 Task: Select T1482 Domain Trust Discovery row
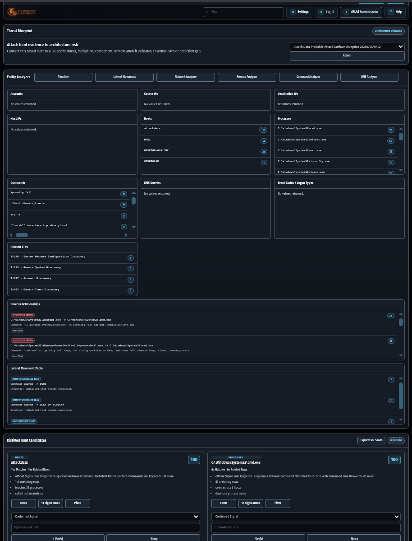pos(72,290)
